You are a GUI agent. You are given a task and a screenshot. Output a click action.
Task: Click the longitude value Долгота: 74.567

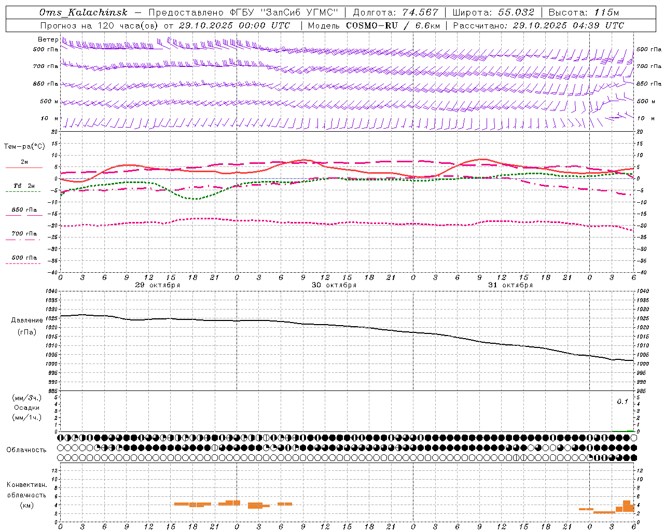point(396,12)
